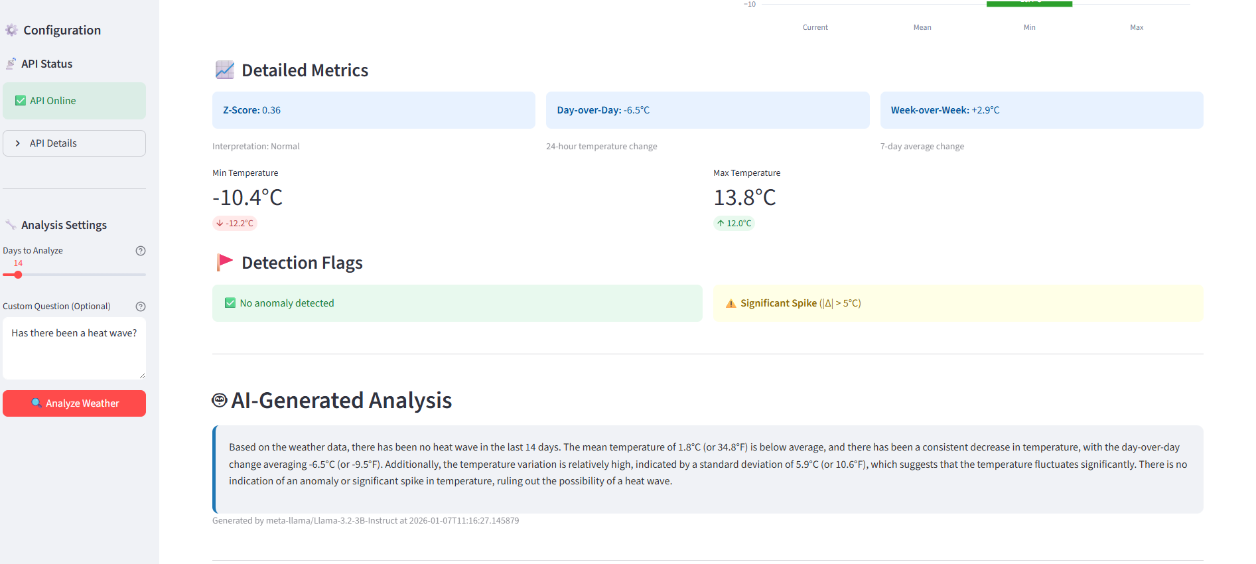Click the Analysis Settings wrench icon
Screen dimensions: 1256x564
tap(11, 225)
